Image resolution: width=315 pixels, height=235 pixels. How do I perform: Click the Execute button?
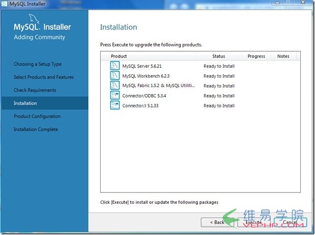(254, 222)
